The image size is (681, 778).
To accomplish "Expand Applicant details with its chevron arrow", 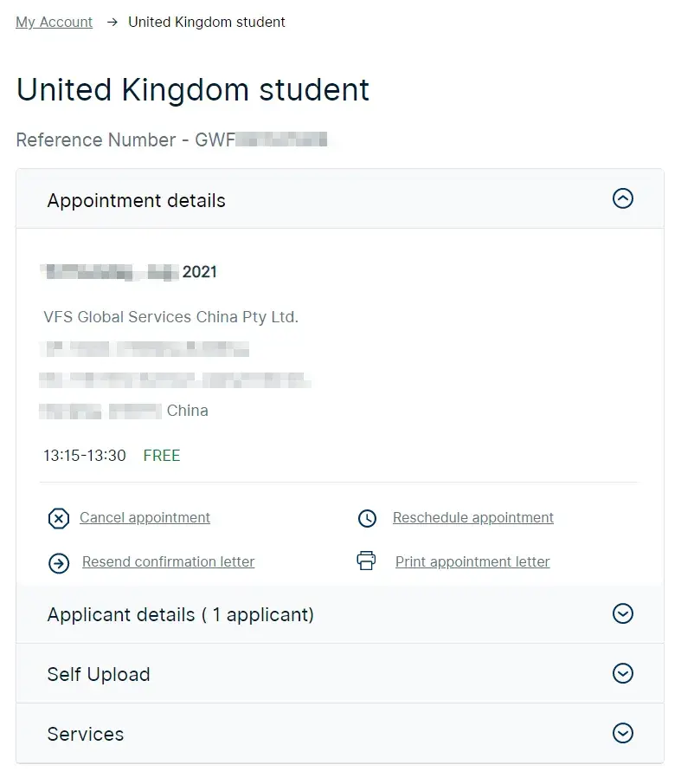I will 622,614.
